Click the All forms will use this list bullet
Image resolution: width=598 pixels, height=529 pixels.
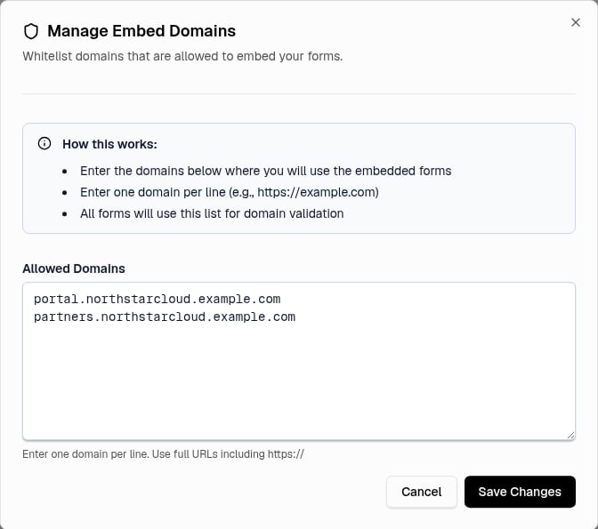click(x=212, y=213)
